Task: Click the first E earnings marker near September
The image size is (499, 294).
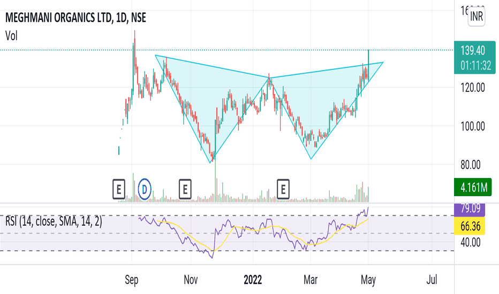Action: [119, 189]
